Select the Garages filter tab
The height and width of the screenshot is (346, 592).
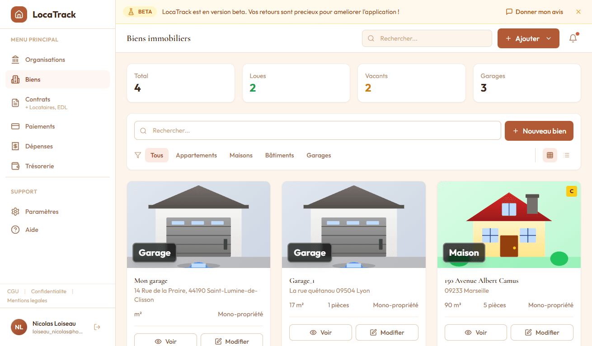319,155
